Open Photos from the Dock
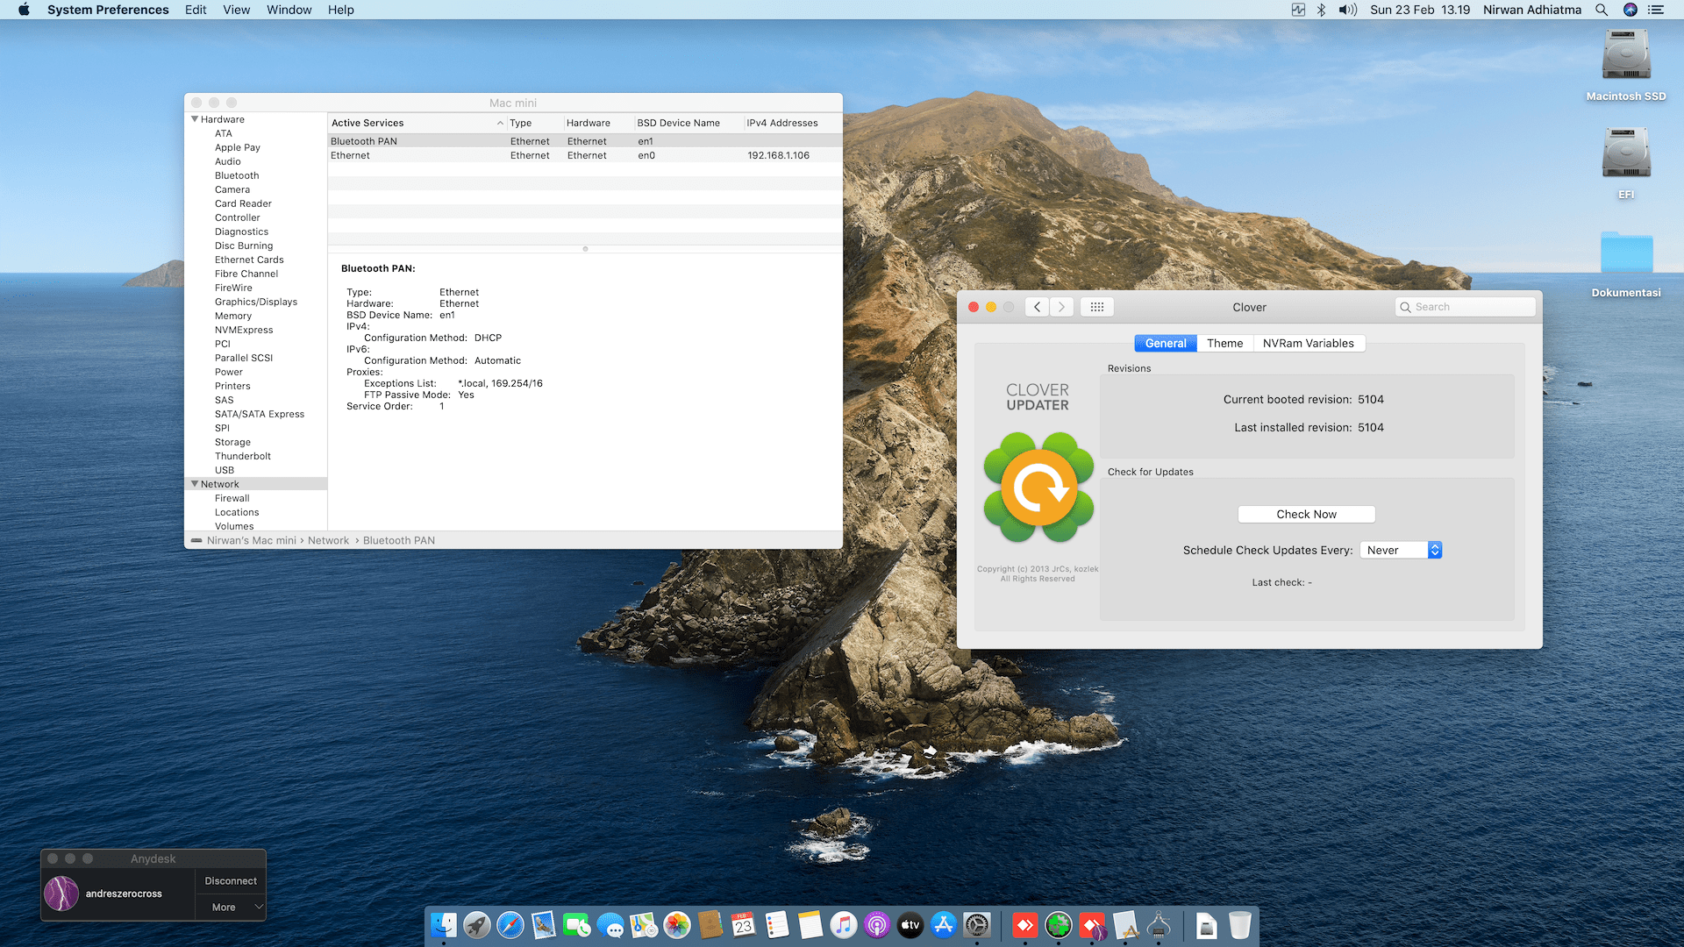The height and width of the screenshot is (947, 1684). pyautogui.click(x=677, y=925)
